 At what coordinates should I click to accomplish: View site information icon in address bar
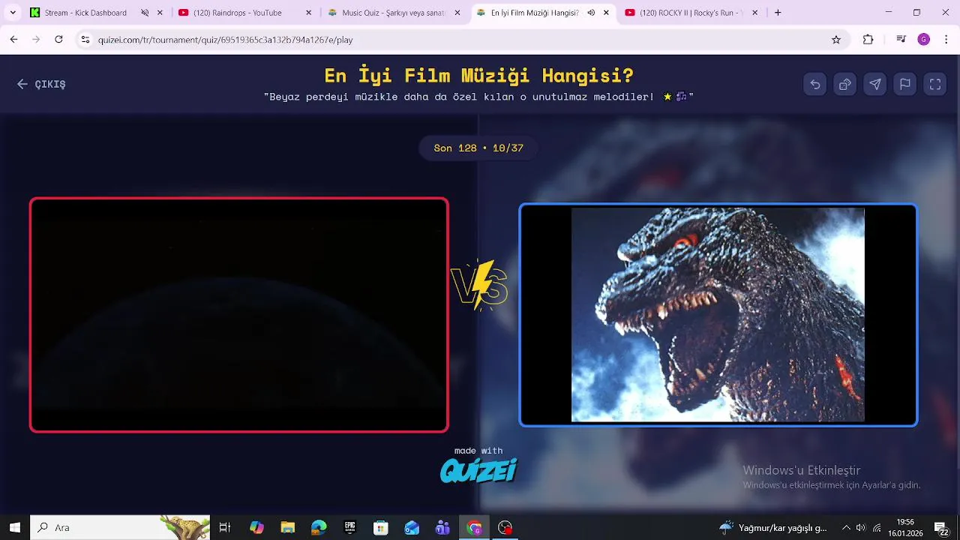point(85,40)
